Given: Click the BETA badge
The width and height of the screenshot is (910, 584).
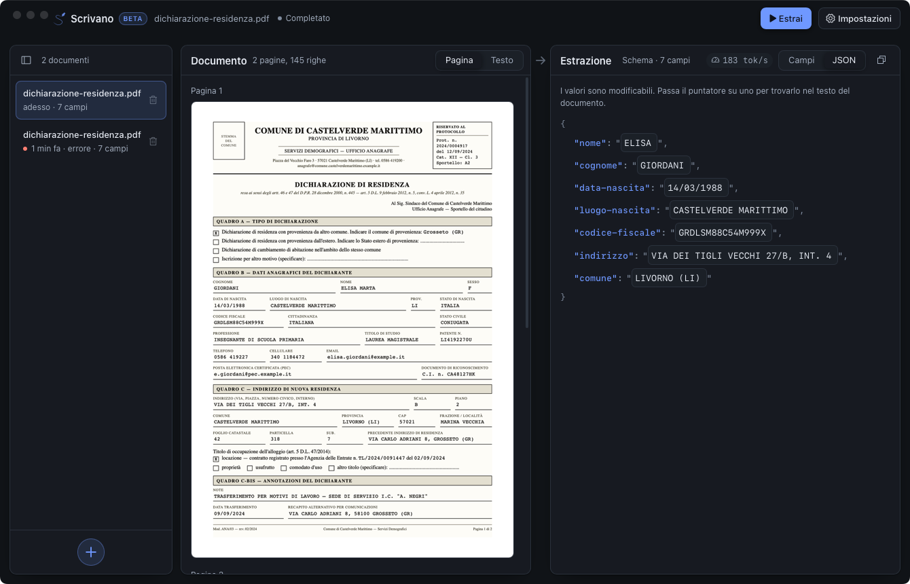Looking at the screenshot, I should click(133, 18).
